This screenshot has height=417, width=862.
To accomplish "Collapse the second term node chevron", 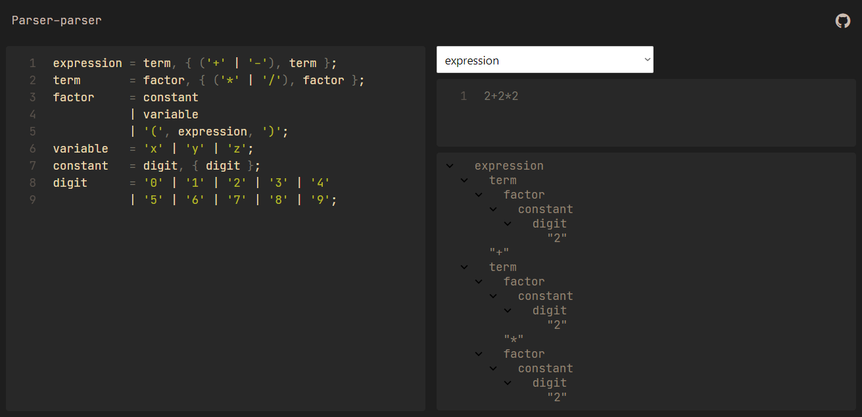I will pos(464,267).
